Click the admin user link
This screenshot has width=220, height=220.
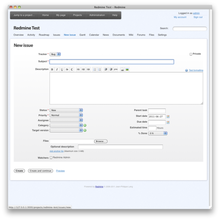pos(196,13)
